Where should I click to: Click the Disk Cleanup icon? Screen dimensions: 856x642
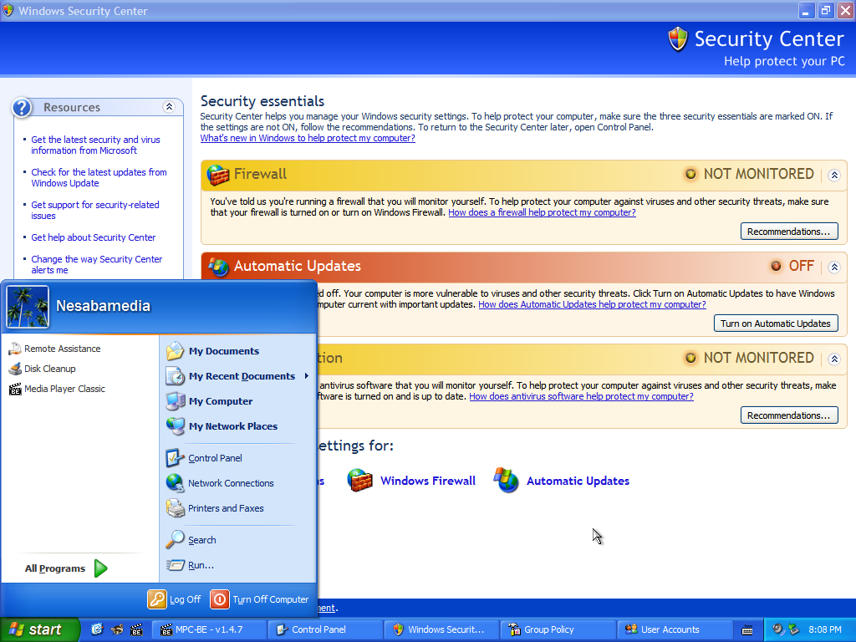15,369
